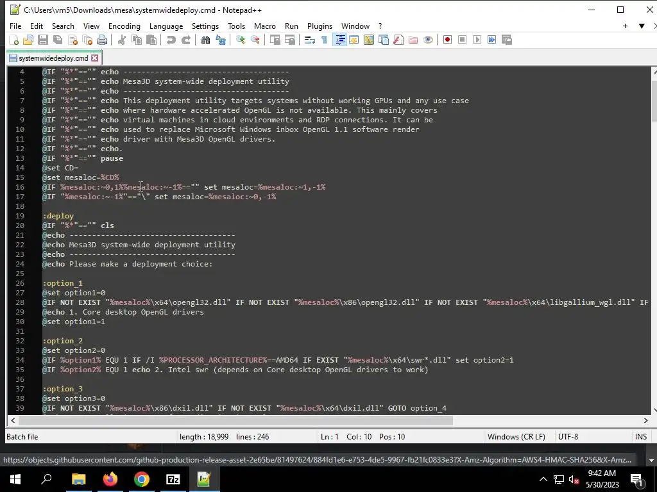Click the Redo arrow icon
The height and width of the screenshot is (492, 657).
click(185, 40)
